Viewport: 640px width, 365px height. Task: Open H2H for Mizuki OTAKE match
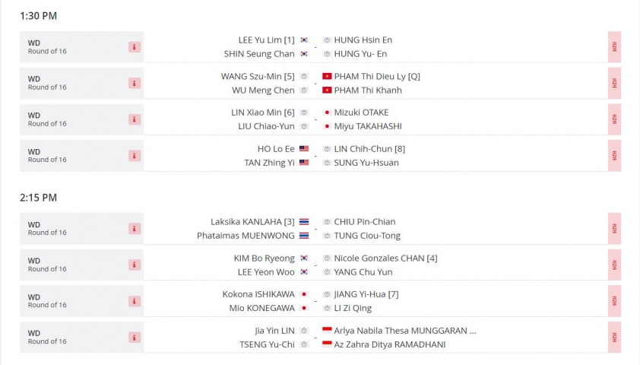coord(614,119)
